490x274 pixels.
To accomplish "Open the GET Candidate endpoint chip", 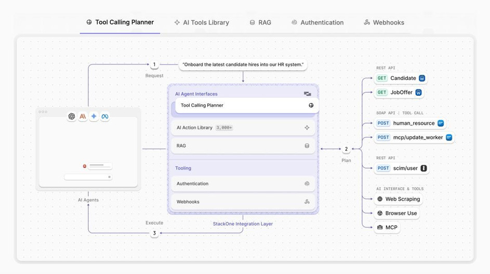I will coord(400,78).
